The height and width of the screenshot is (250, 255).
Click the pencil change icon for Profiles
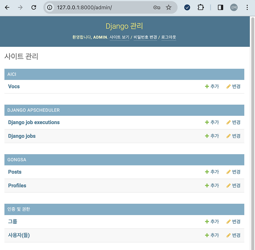(x=229, y=185)
